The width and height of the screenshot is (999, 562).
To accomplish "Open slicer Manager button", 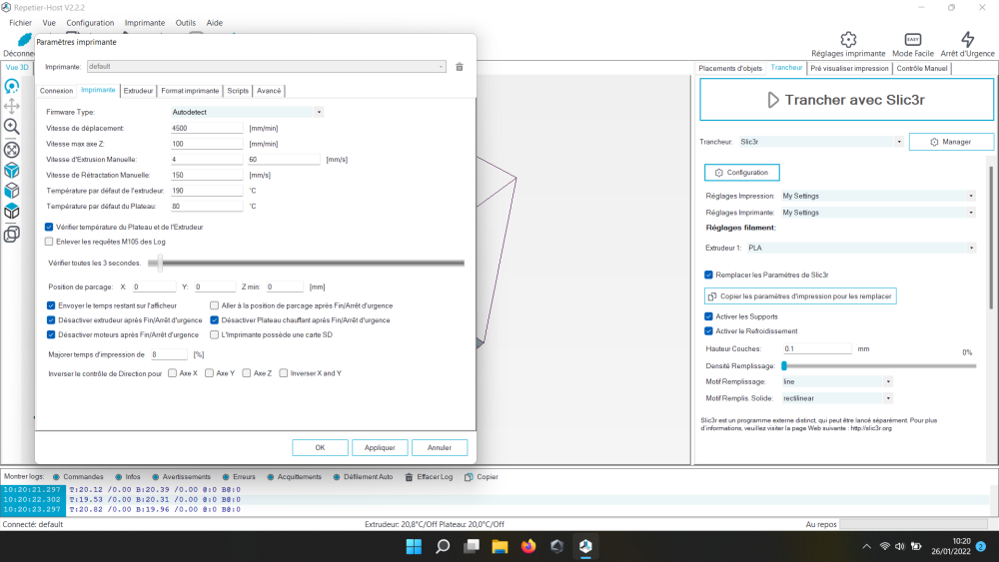I will (x=951, y=142).
